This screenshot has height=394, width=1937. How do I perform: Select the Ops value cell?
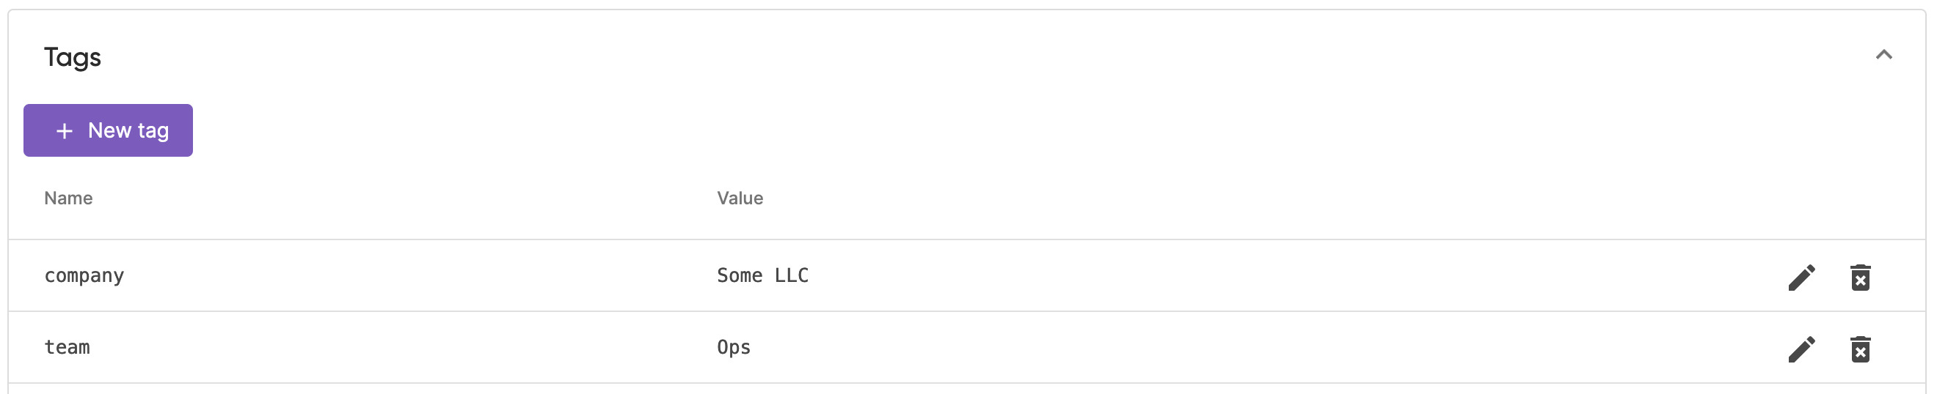click(x=734, y=348)
